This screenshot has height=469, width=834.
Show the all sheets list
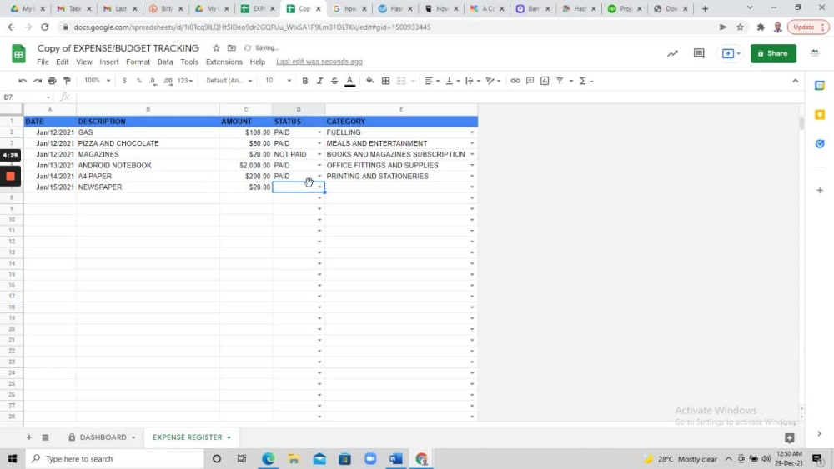point(45,437)
